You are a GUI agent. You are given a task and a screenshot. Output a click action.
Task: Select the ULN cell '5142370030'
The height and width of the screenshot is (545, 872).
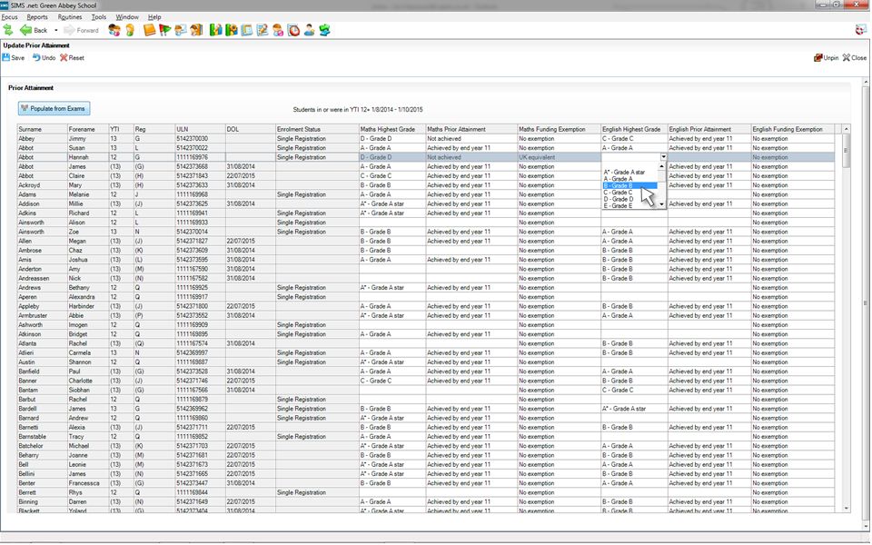click(200, 138)
